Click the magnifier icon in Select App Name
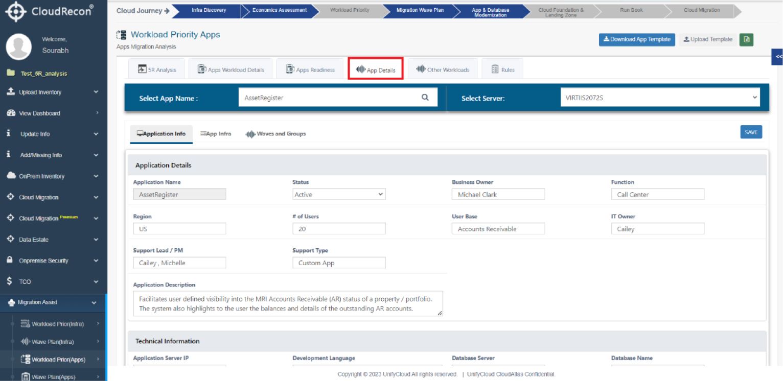This screenshot has width=783, height=381. click(425, 98)
